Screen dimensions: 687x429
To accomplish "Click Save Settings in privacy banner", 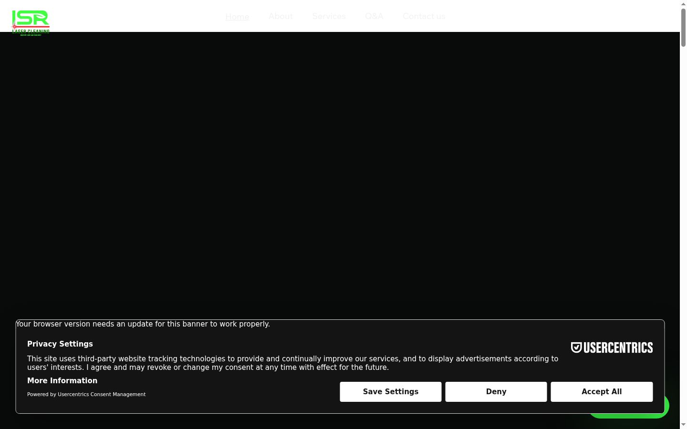I will pyautogui.click(x=391, y=392).
